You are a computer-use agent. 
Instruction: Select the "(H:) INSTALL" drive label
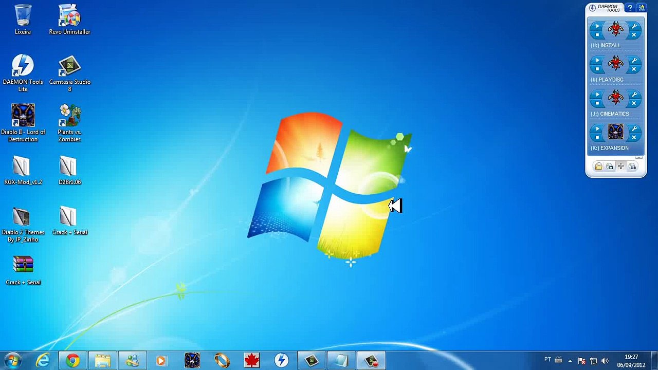(606, 45)
